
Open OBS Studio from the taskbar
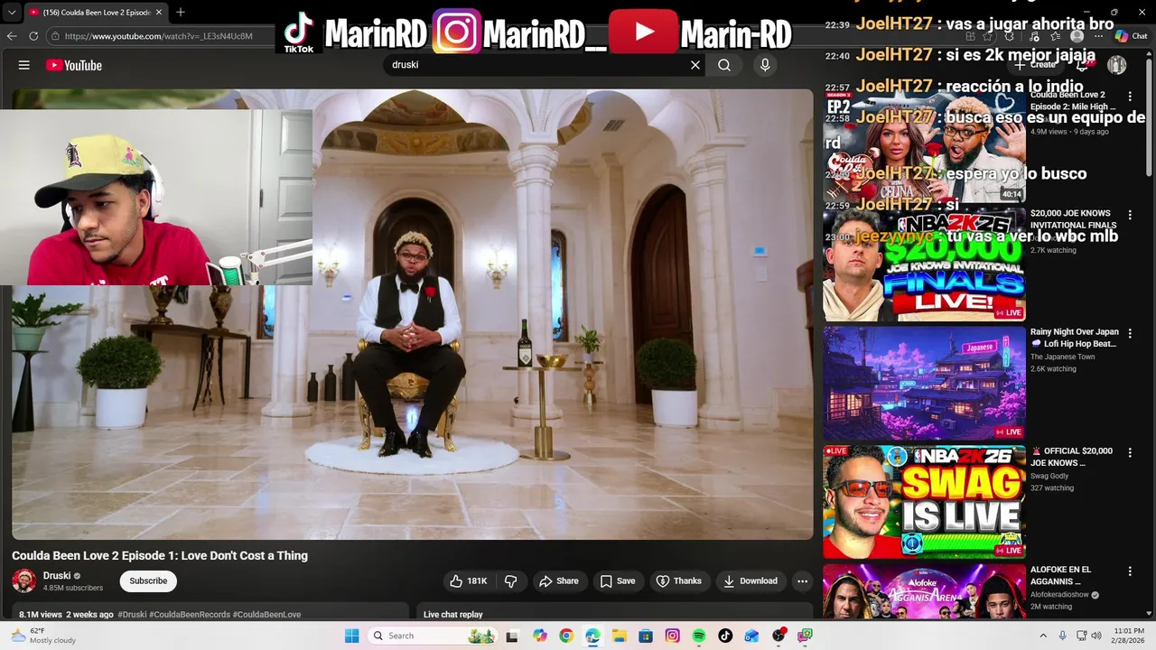pyautogui.click(x=778, y=636)
